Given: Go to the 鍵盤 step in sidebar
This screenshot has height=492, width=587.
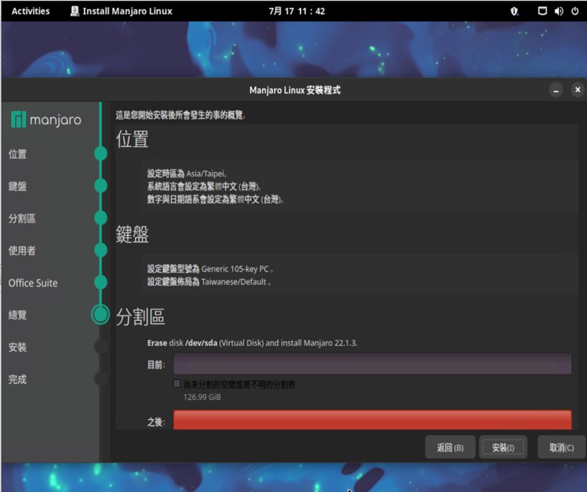Looking at the screenshot, I should click(x=18, y=186).
